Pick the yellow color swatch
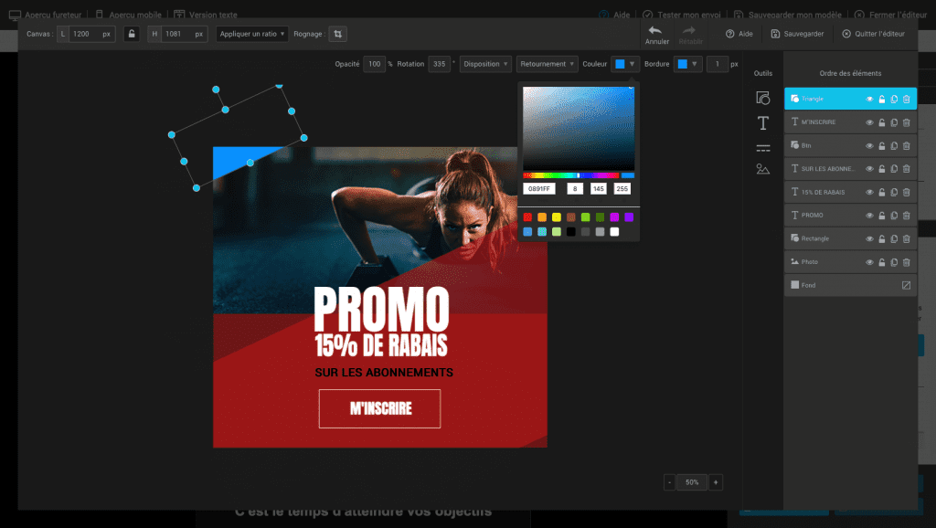 coord(557,217)
